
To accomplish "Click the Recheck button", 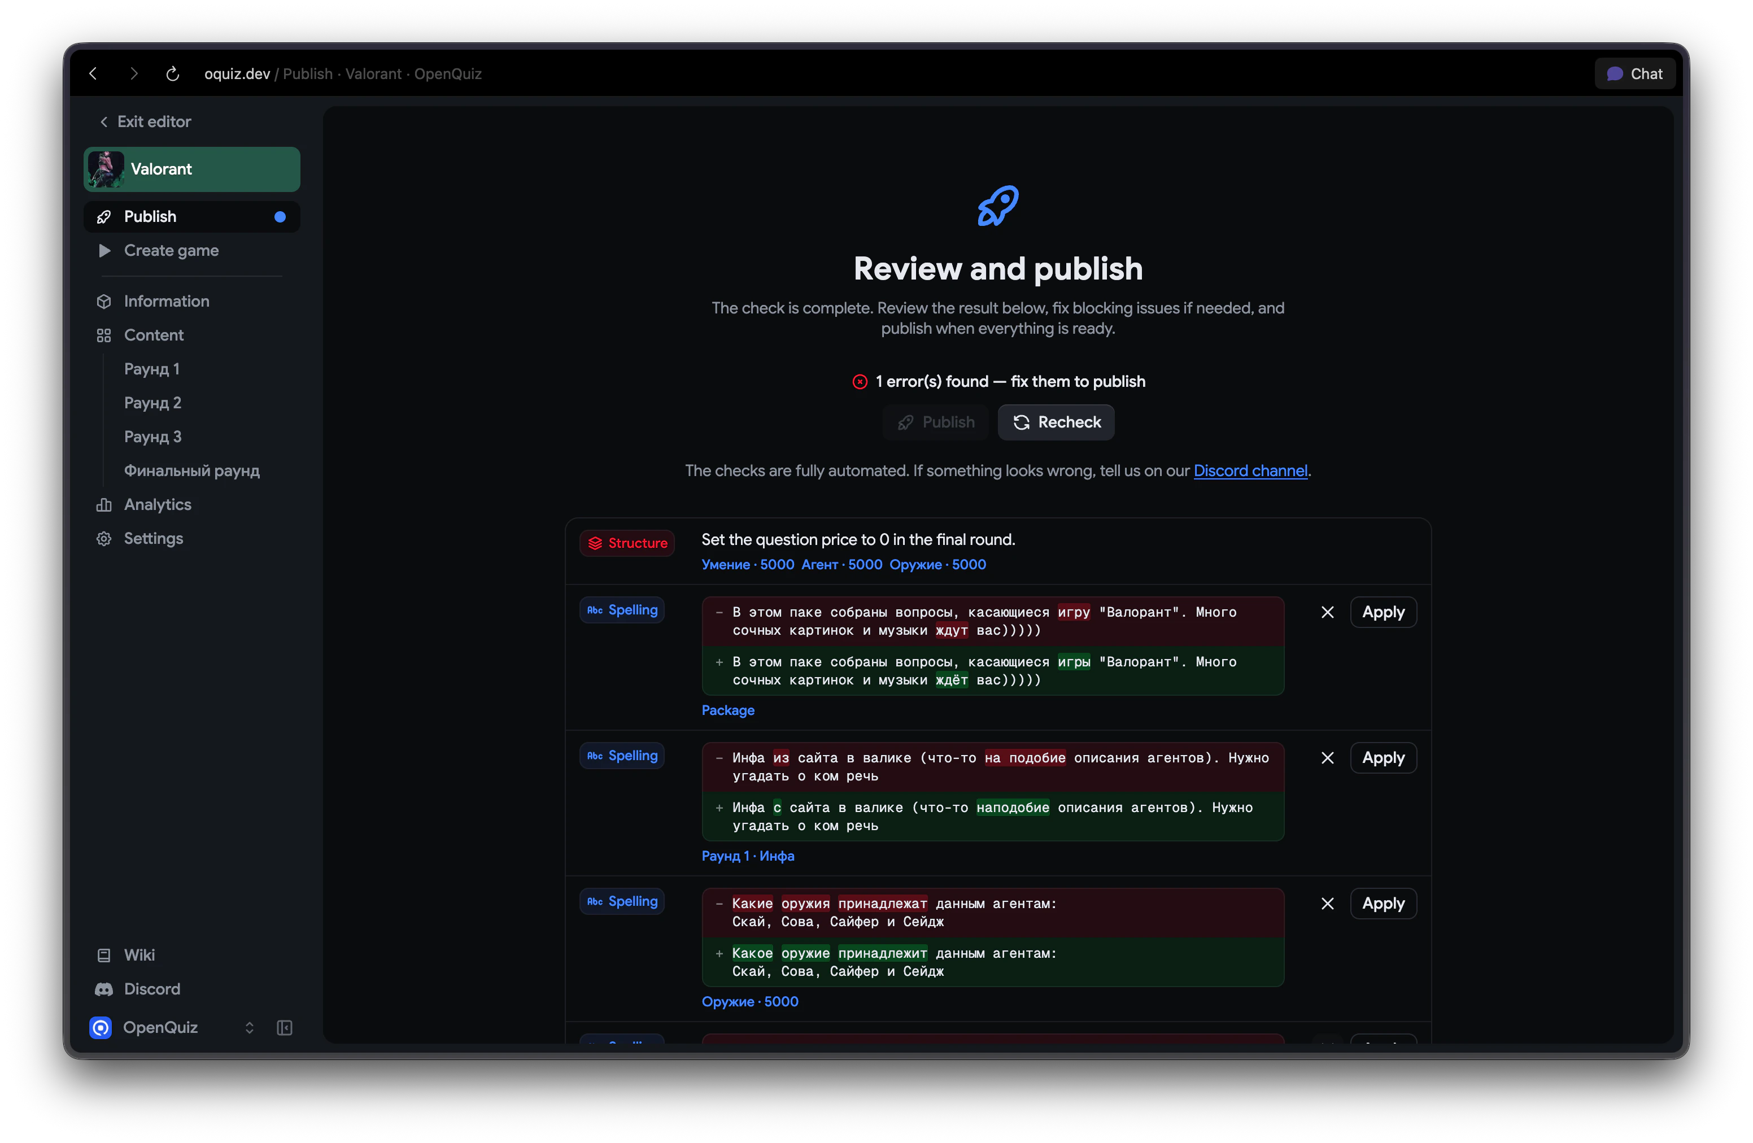I will (x=1056, y=422).
